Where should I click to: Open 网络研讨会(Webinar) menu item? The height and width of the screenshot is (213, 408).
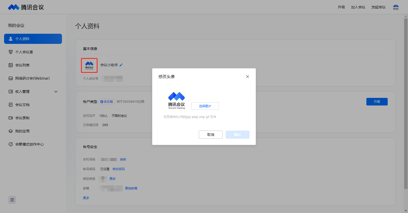click(33, 78)
